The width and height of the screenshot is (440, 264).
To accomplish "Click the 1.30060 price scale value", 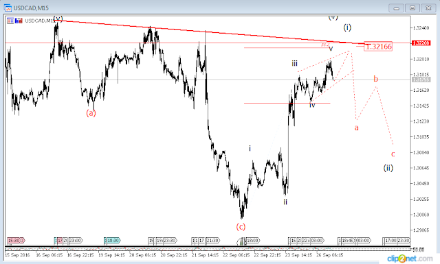I will point(421,215).
